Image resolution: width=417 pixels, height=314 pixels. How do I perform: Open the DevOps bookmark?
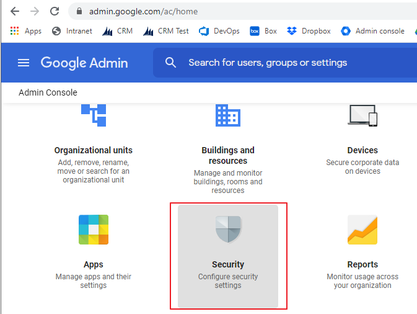tap(219, 31)
